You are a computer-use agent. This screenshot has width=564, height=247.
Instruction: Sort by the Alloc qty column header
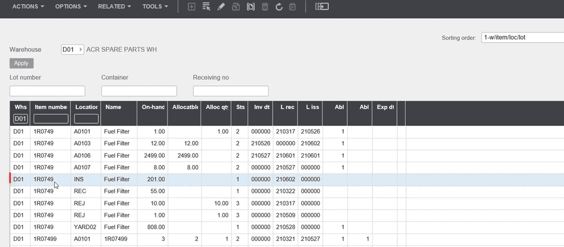tap(217, 107)
